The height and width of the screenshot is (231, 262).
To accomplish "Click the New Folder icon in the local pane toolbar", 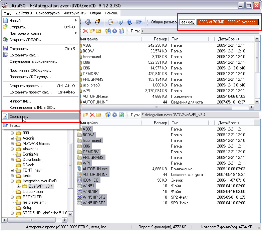I will tap(85, 114).
